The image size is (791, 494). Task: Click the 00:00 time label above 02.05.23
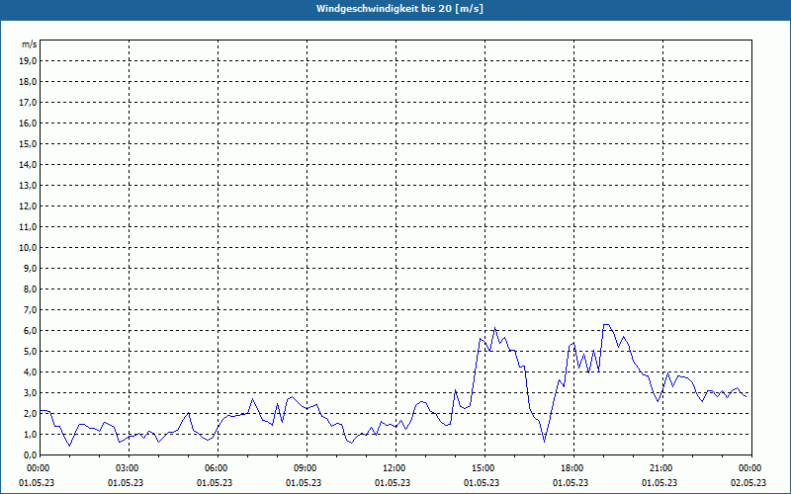750,468
